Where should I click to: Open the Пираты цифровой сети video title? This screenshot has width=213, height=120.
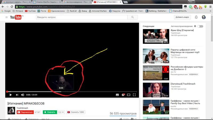coord(185,51)
